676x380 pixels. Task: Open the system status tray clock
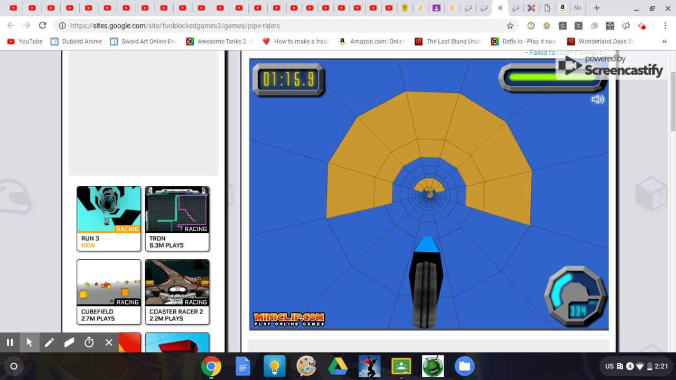click(661, 366)
